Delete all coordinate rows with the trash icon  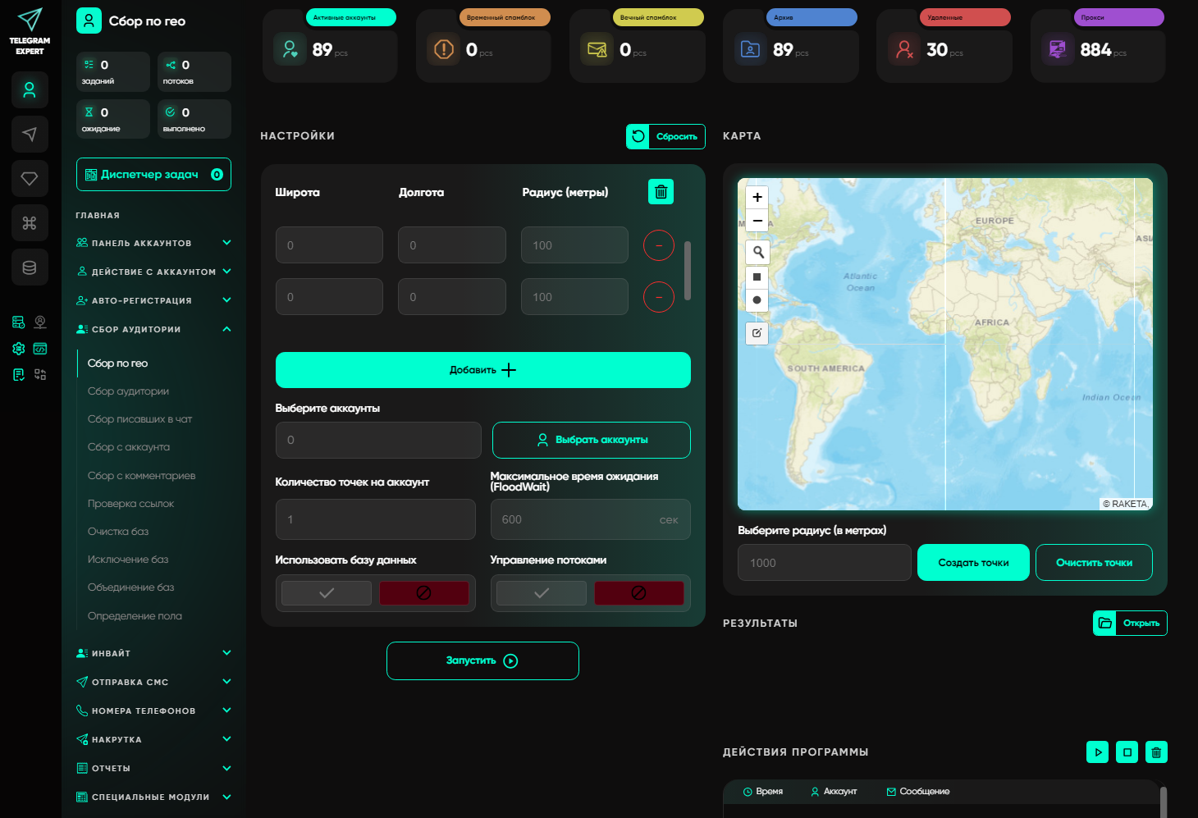pyautogui.click(x=661, y=191)
